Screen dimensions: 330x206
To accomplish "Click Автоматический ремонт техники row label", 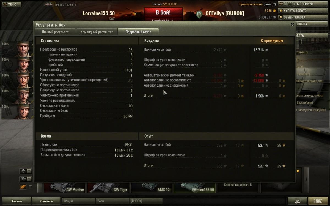I will pos(169,75).
